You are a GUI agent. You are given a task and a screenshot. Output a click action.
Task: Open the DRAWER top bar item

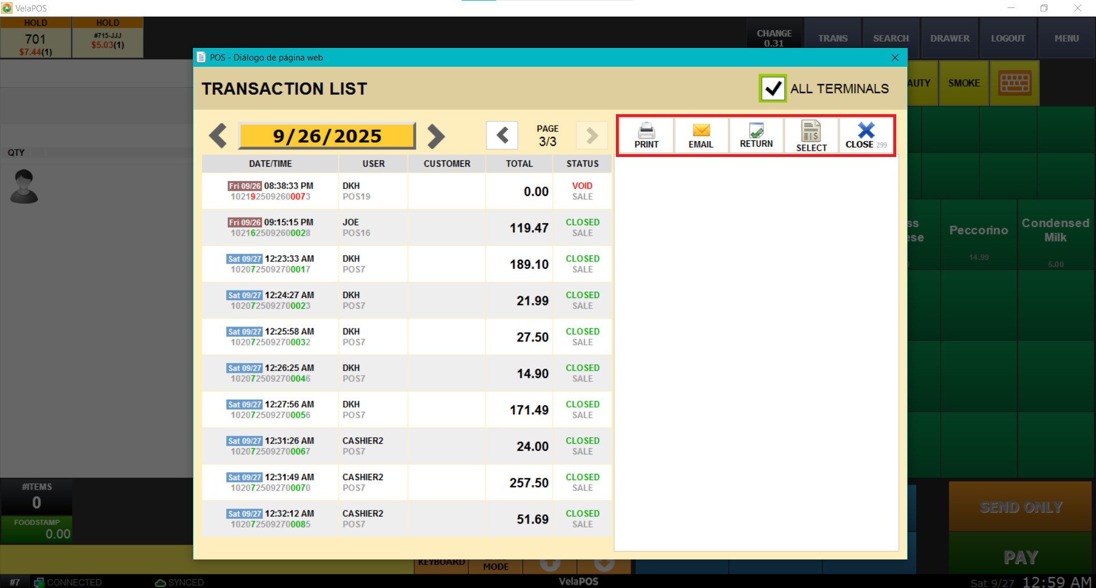pyautogui.click(x=950, y=38)
